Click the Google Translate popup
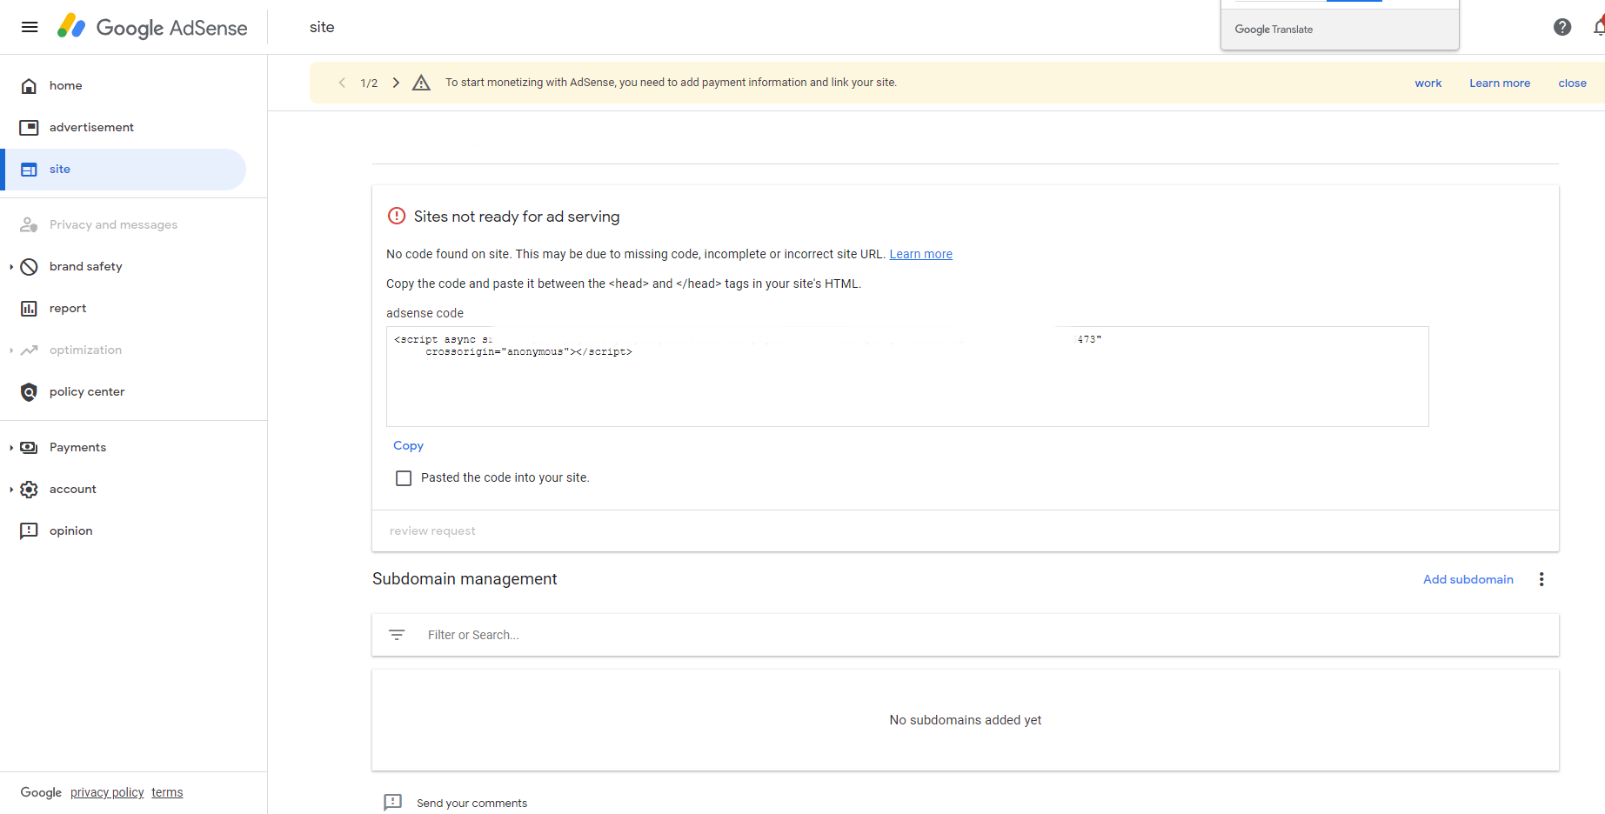This screenshot has width=1605, height=814. pos(1340,25)
